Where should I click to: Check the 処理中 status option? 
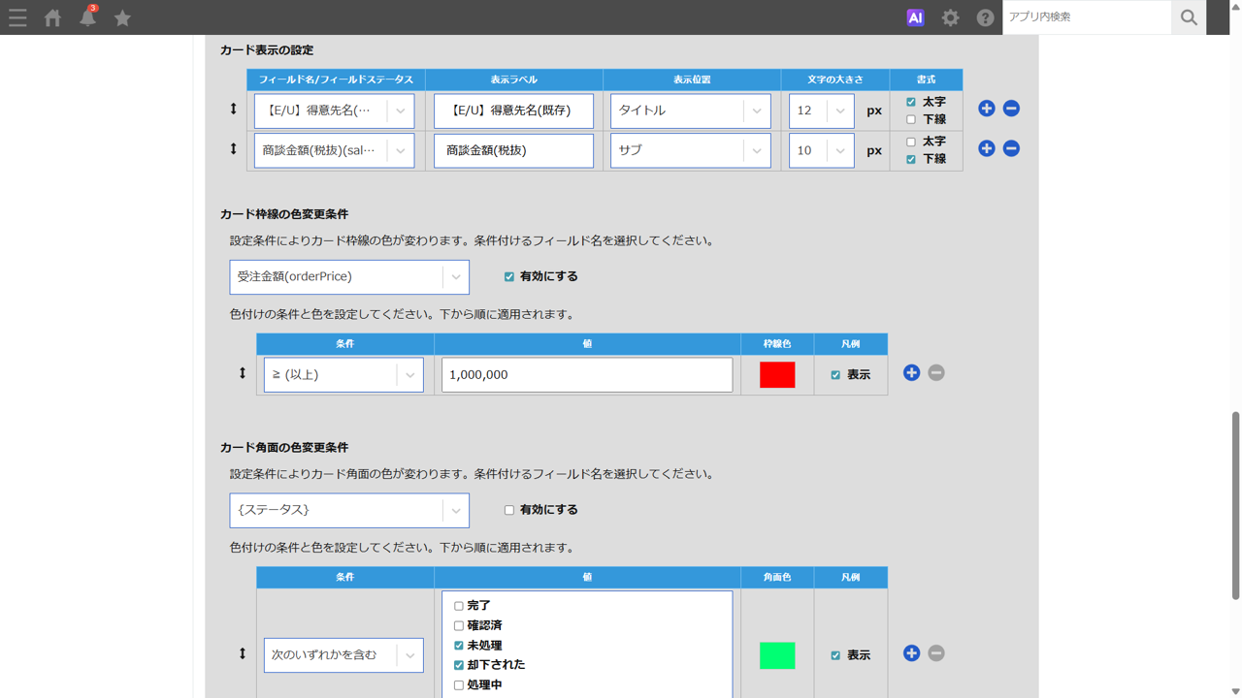(459, 685)
